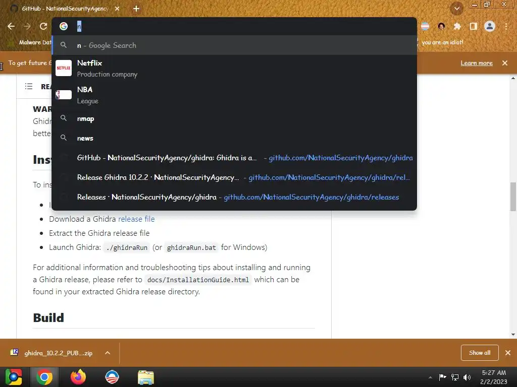The width and height of the screenshot is (517, 387).
Task: Select the NBA League suggestion
Action: (x=234, y=95)
